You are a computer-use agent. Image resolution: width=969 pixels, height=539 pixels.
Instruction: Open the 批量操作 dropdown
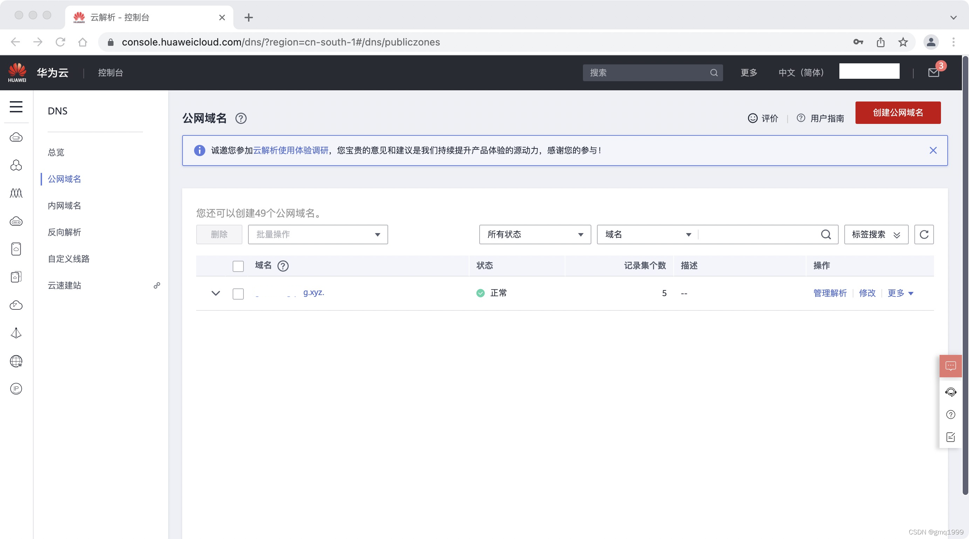click(x=318, y=234)
